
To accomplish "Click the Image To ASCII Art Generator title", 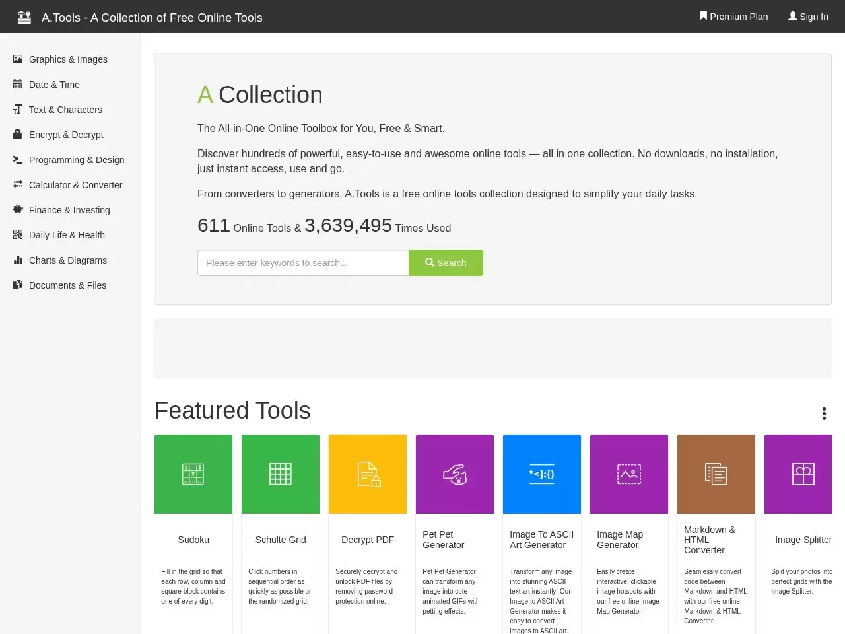I will coord(541,540).
